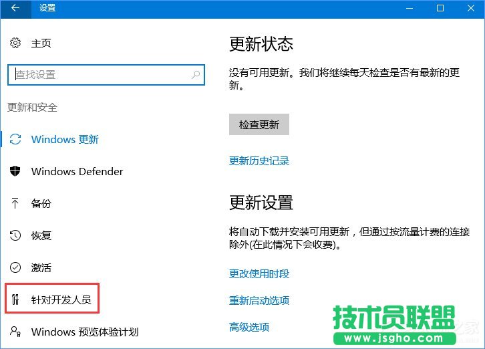The height and width of the screenshot is (349, 485).
Task: Minimize the 设置 window
Action: [410, 8]
